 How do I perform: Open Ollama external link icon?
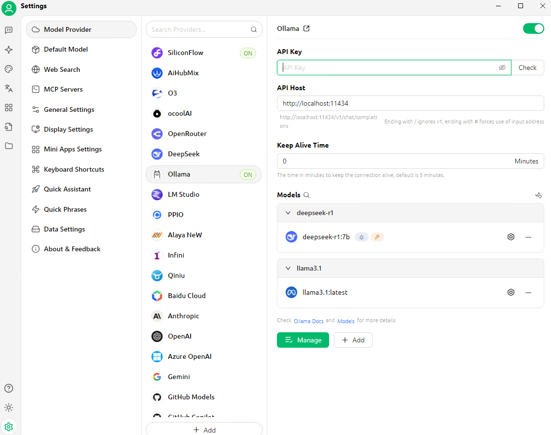click(306, 28)
